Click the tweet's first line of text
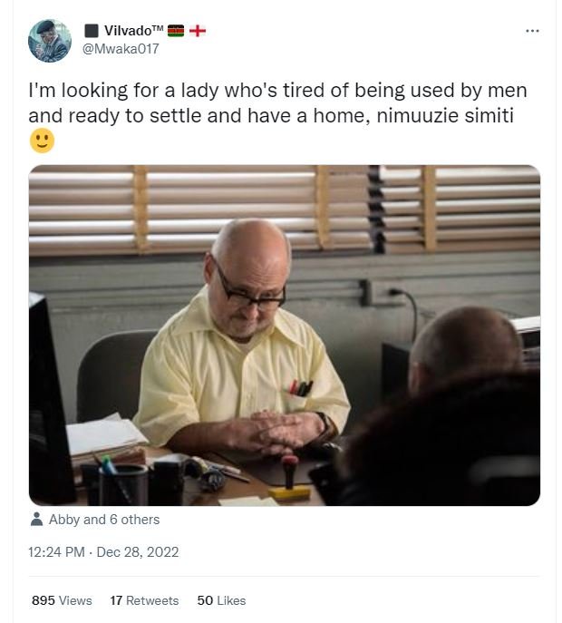Viewport: 562px width, 623px height. coord(276,92)
